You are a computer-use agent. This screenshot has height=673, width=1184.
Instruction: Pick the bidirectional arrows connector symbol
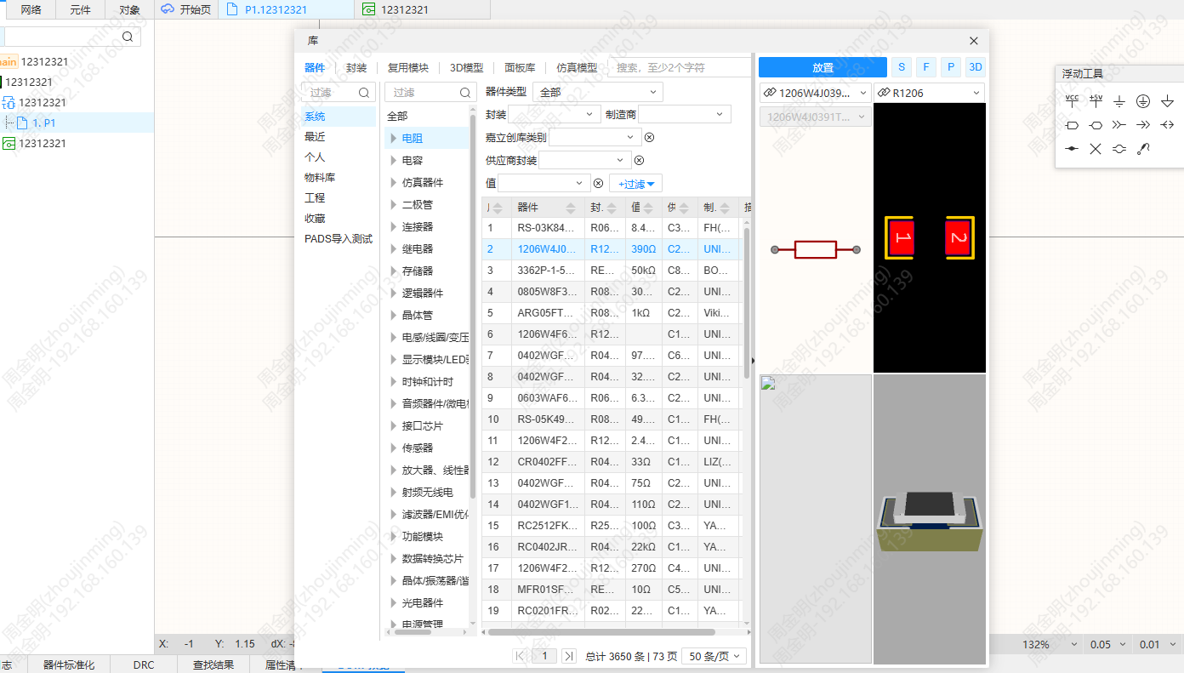(1167, 125)
